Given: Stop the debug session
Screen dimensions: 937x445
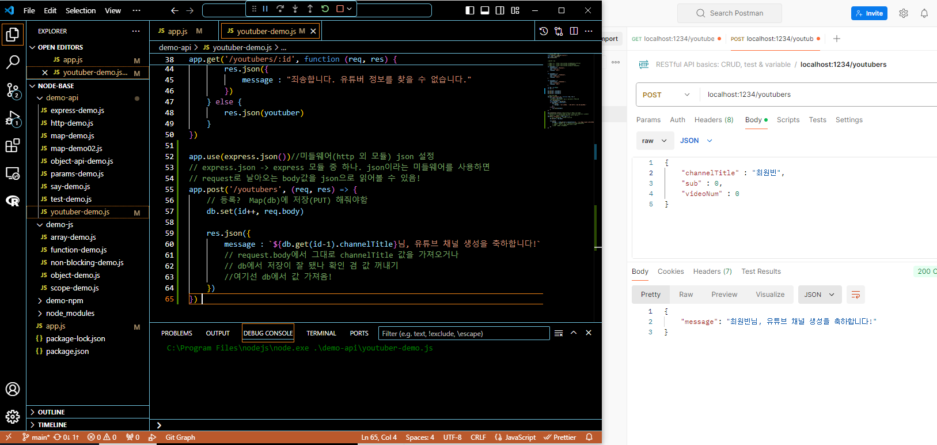Looking at the screenshot, I should 340,9.
